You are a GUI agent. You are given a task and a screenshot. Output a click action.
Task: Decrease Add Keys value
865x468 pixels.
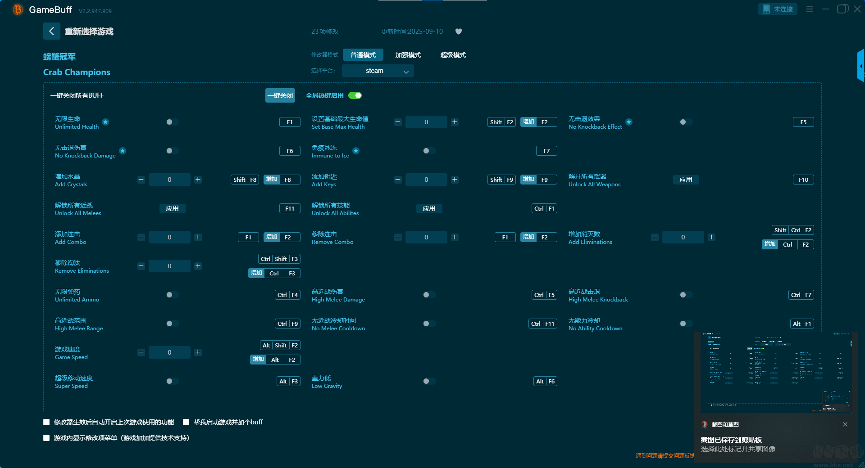(x=398, y=180)
